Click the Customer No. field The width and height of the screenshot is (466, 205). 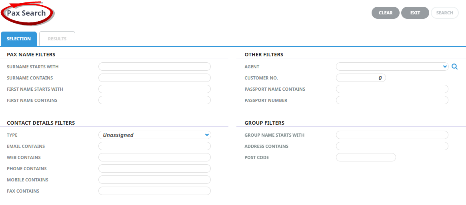361,78
